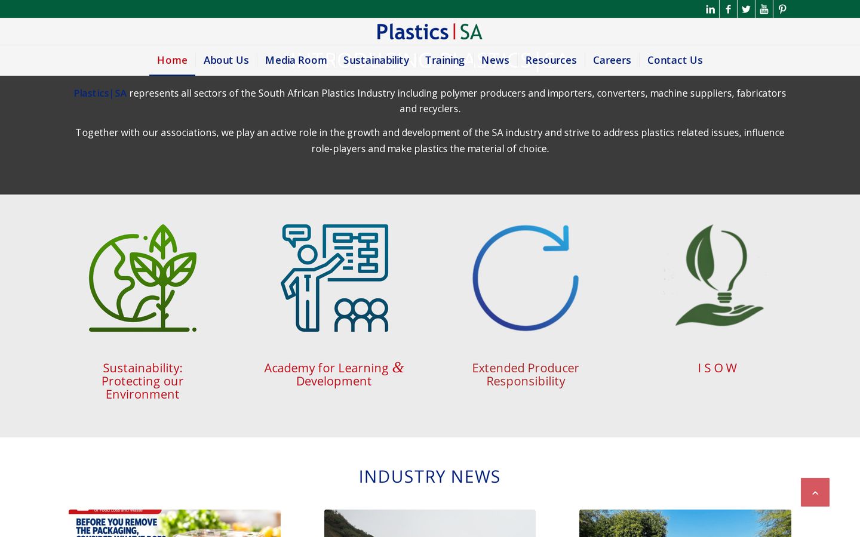The image size is (860, 537).
Task: Open the LinkedIn social icon
Action: pyautogui.click(x=710, y=9)
